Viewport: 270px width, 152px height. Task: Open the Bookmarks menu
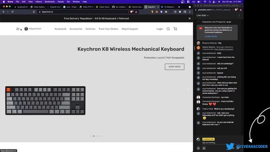pyautogui.click(x=50, y=2)
